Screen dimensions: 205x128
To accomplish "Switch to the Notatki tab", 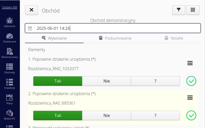I will coord(174,38).
